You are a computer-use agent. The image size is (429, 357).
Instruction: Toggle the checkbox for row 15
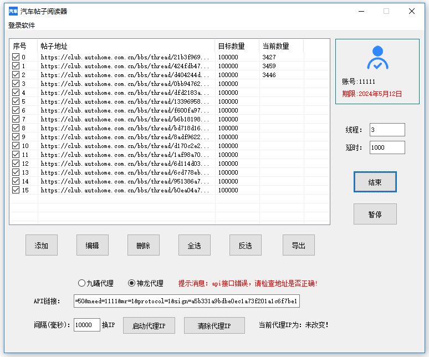tap(16, 190)
